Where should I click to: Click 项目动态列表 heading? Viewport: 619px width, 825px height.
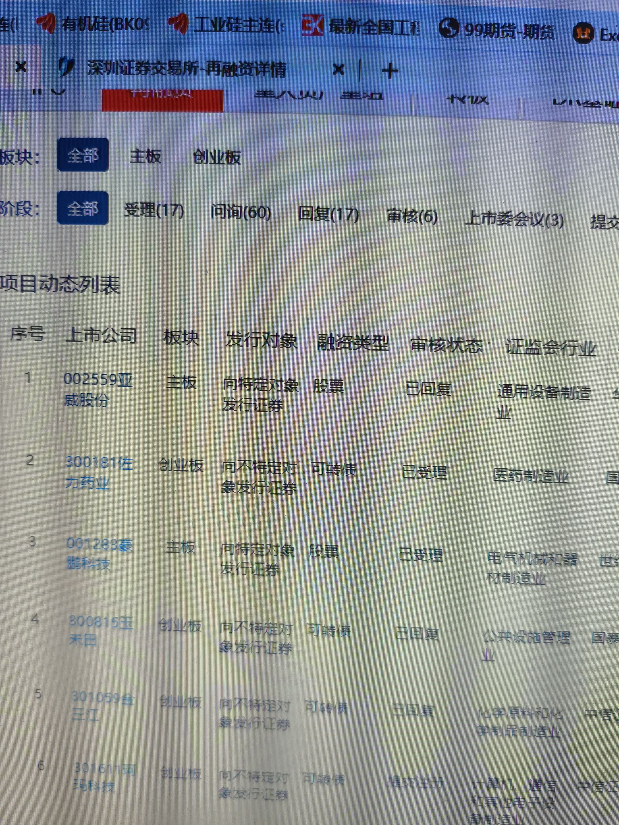60,284
